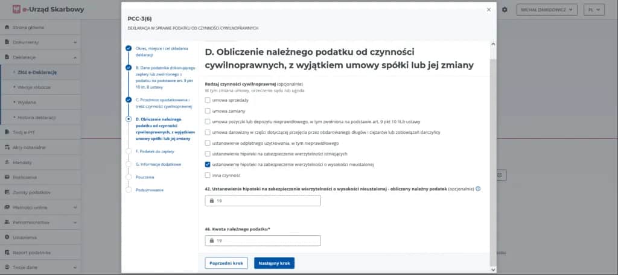Viewport: 618px width, 275px height.
Task: Click 'Akty notarialne' sidebar label
Action: (29, 147)
